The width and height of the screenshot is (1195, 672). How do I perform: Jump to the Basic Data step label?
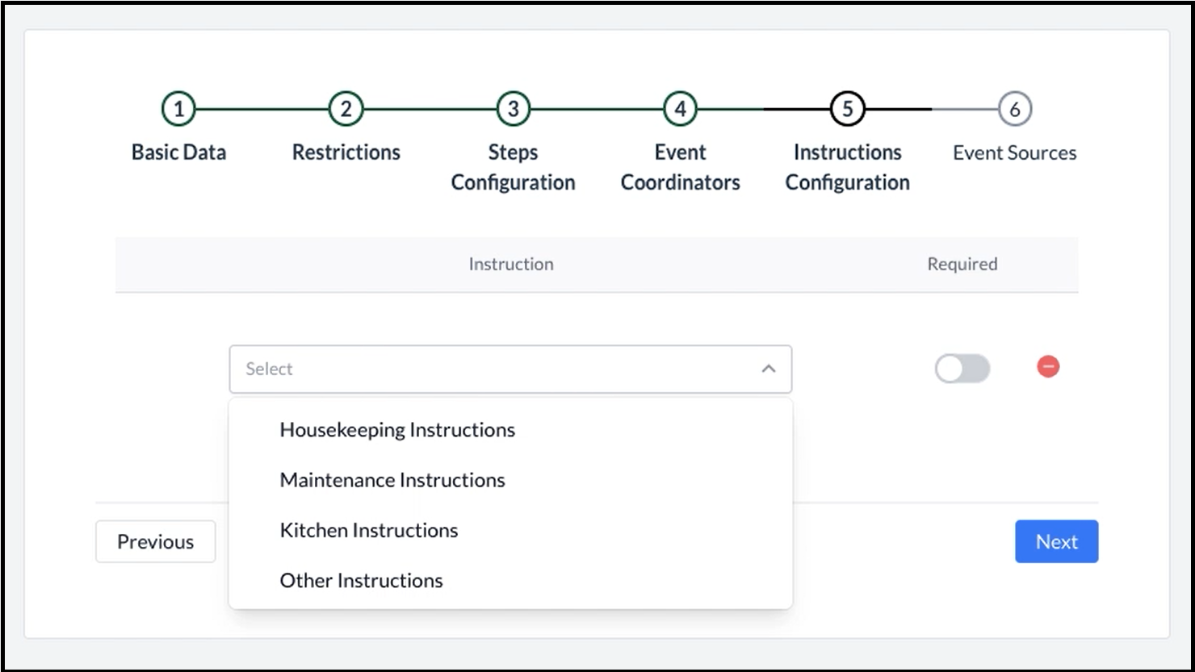(x=178, y=152)
